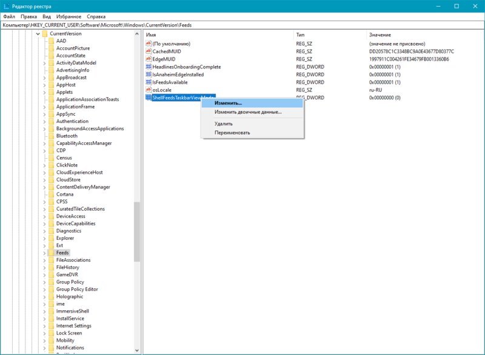
Task: Expand the Group Policy key node
Action: pyautogui.click(x=44, y=282)
